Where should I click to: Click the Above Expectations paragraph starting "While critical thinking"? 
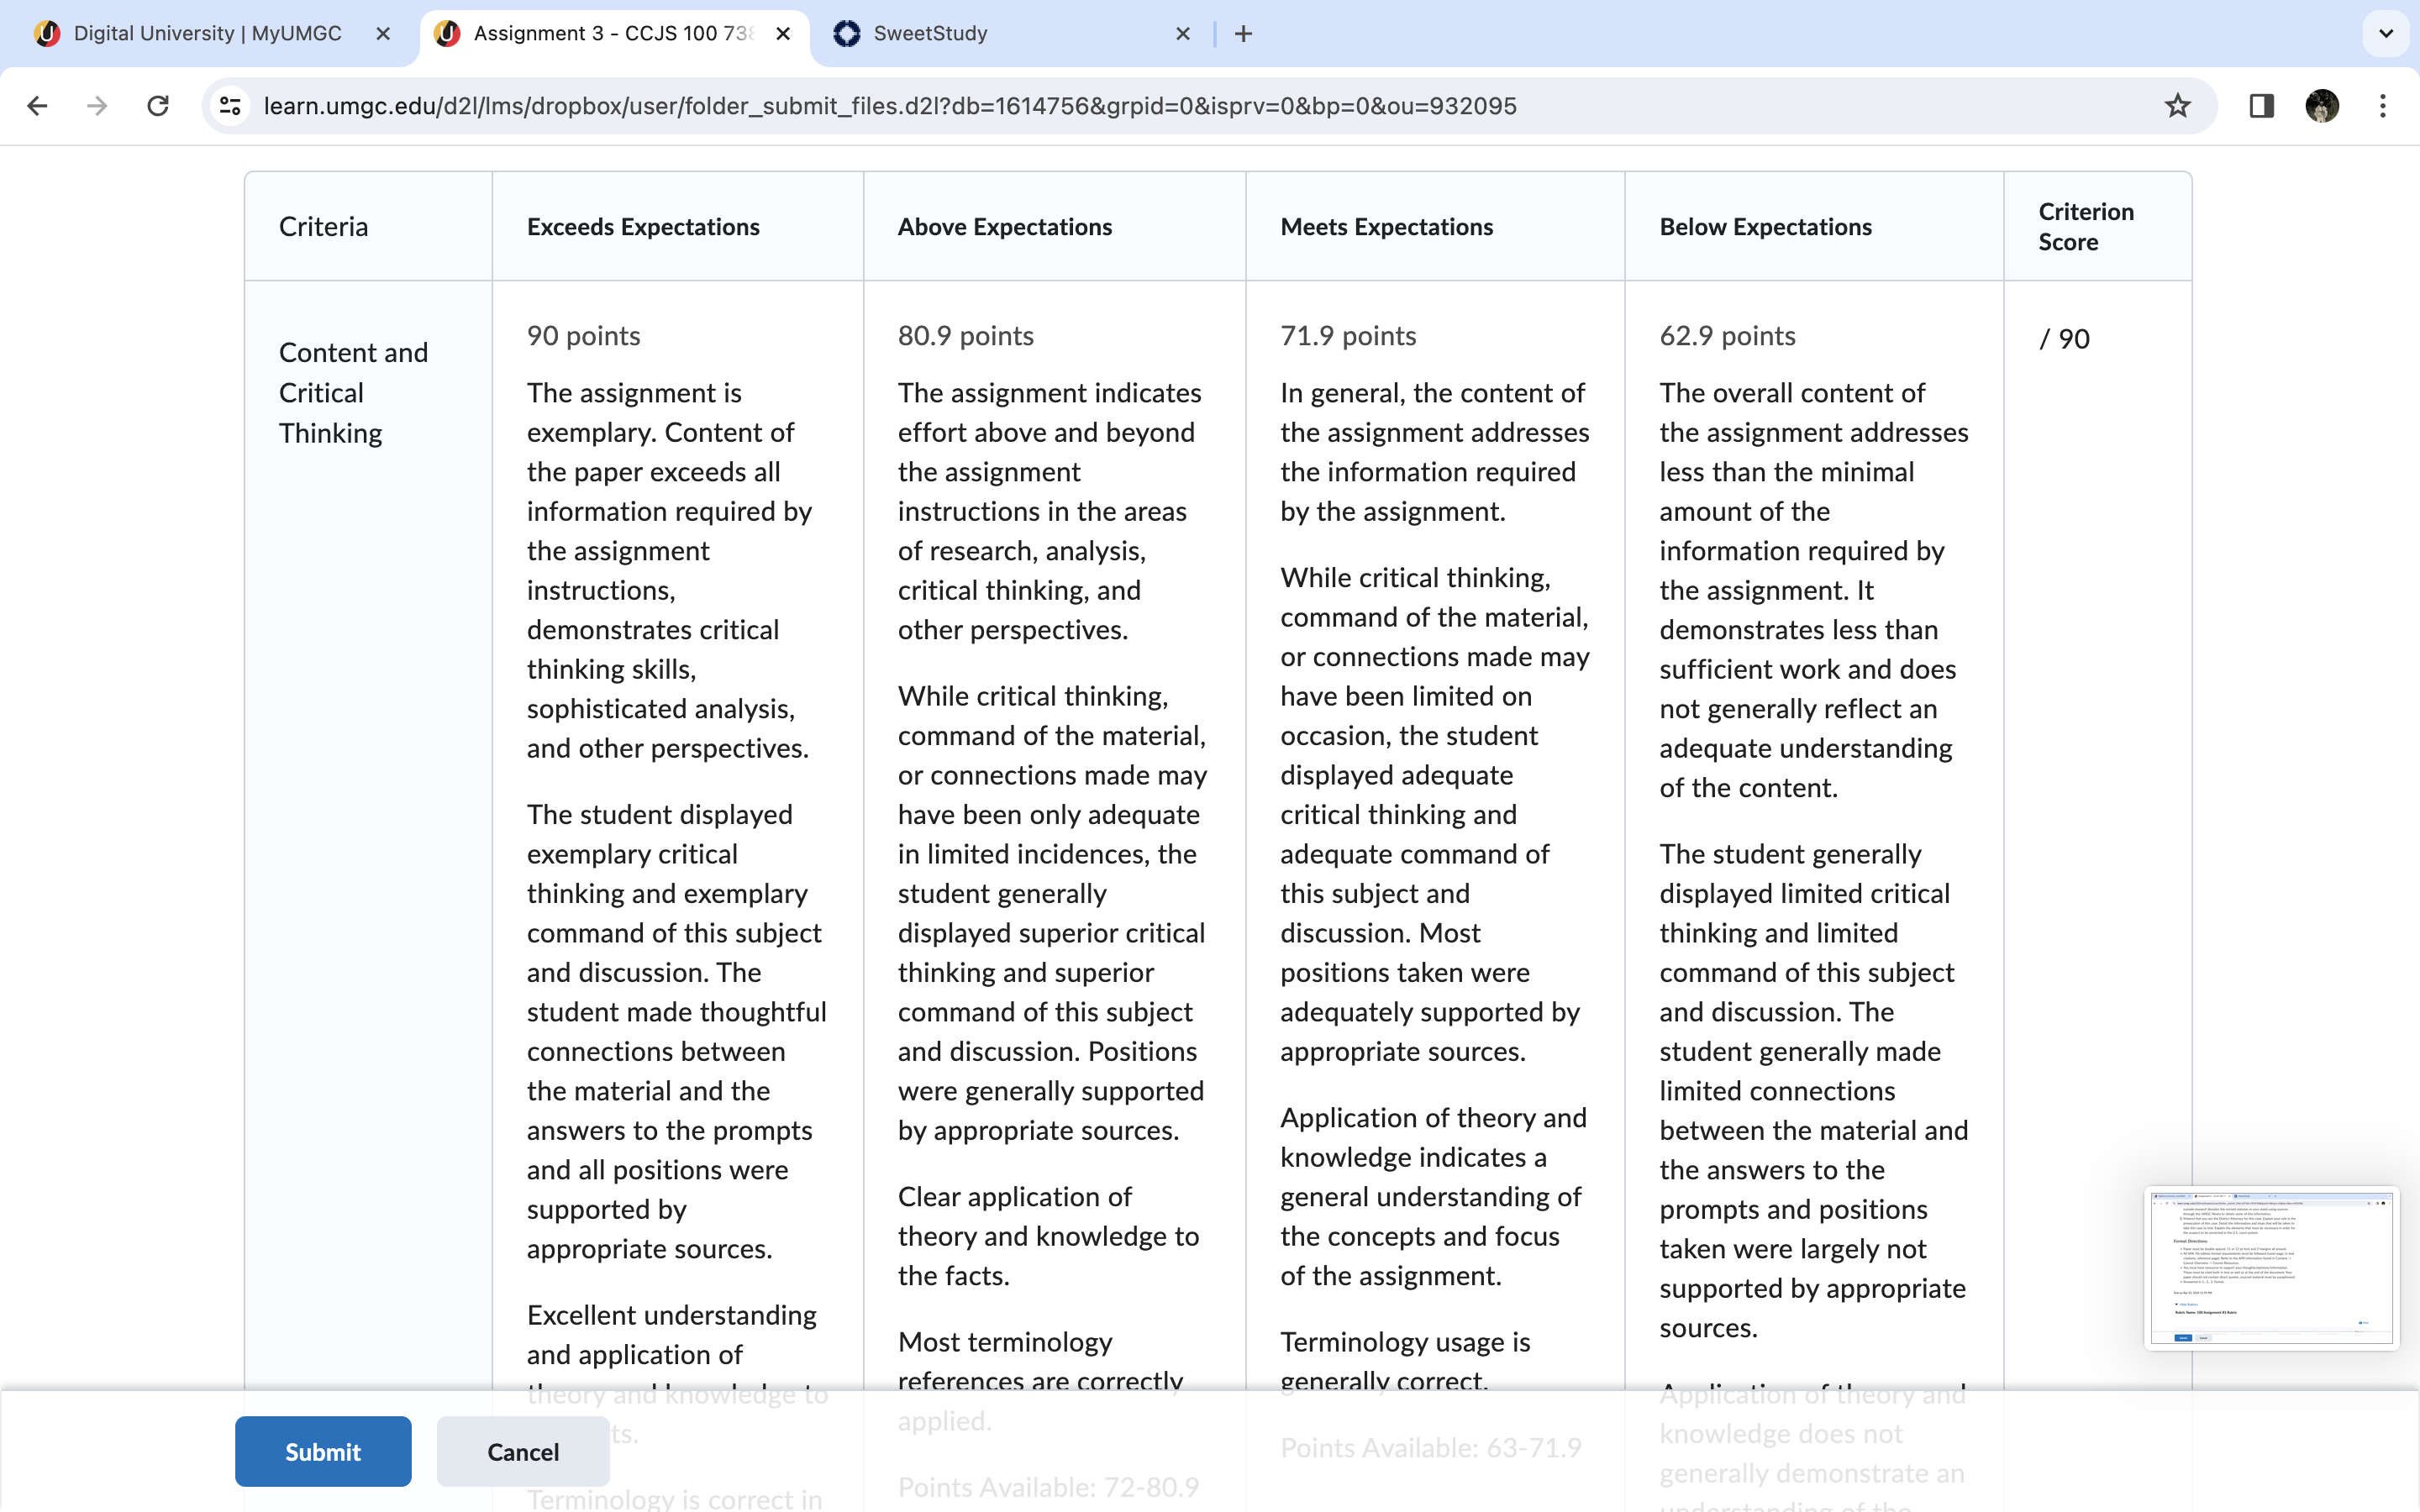(1052, 913)
